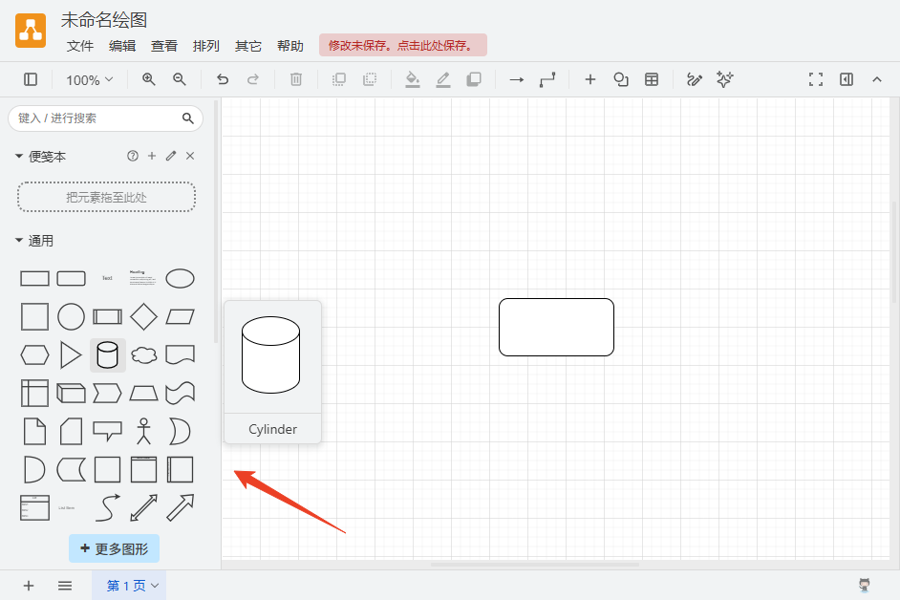The height and width of the screenshot is (600, 900).
Task: Toggle the format panel on the right
Action: point(846,79)
